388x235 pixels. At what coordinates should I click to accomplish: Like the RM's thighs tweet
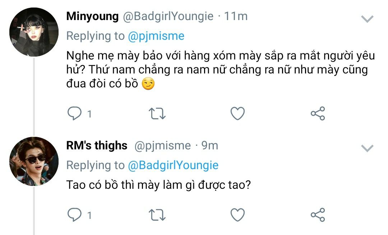[237, 215]
